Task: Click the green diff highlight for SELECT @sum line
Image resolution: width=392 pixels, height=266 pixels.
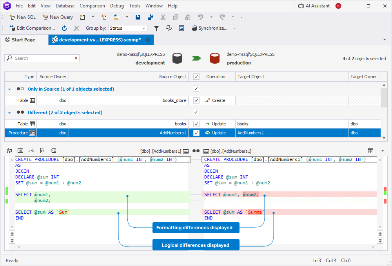Action: tap(59, 212)
